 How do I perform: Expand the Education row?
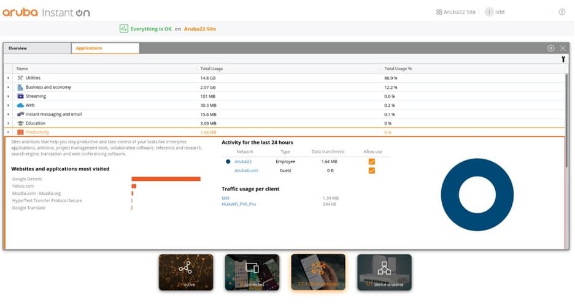(9, 123)
